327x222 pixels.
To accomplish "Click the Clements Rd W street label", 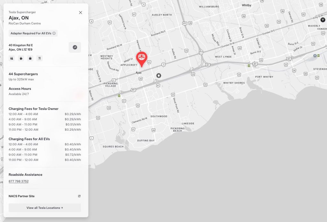I will pyautogui.click(x=139, y=120).
